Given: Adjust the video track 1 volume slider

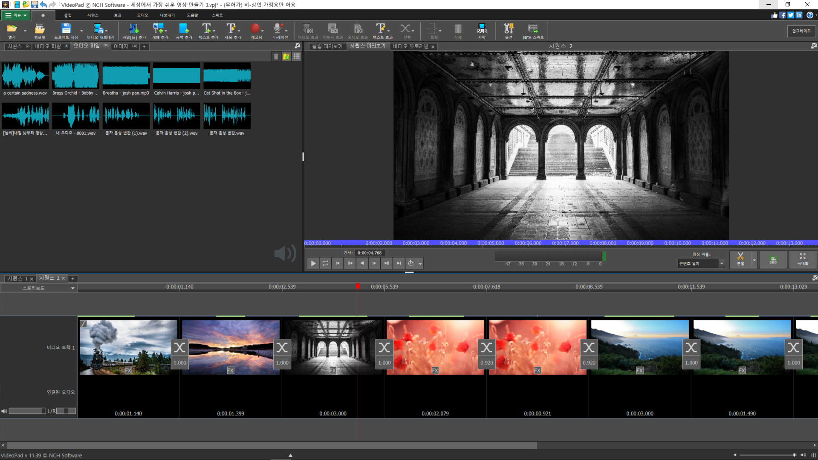Looking at the screenshot, I should 27,411.
